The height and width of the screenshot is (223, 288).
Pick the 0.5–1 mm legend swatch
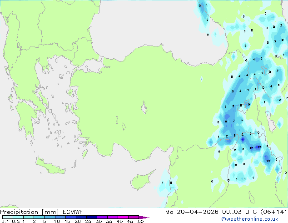18,217
